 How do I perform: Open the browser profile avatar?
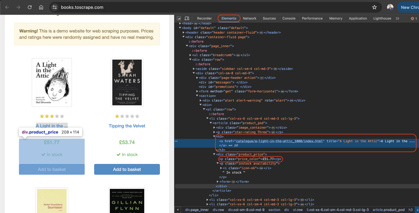(x=390, y=7)
